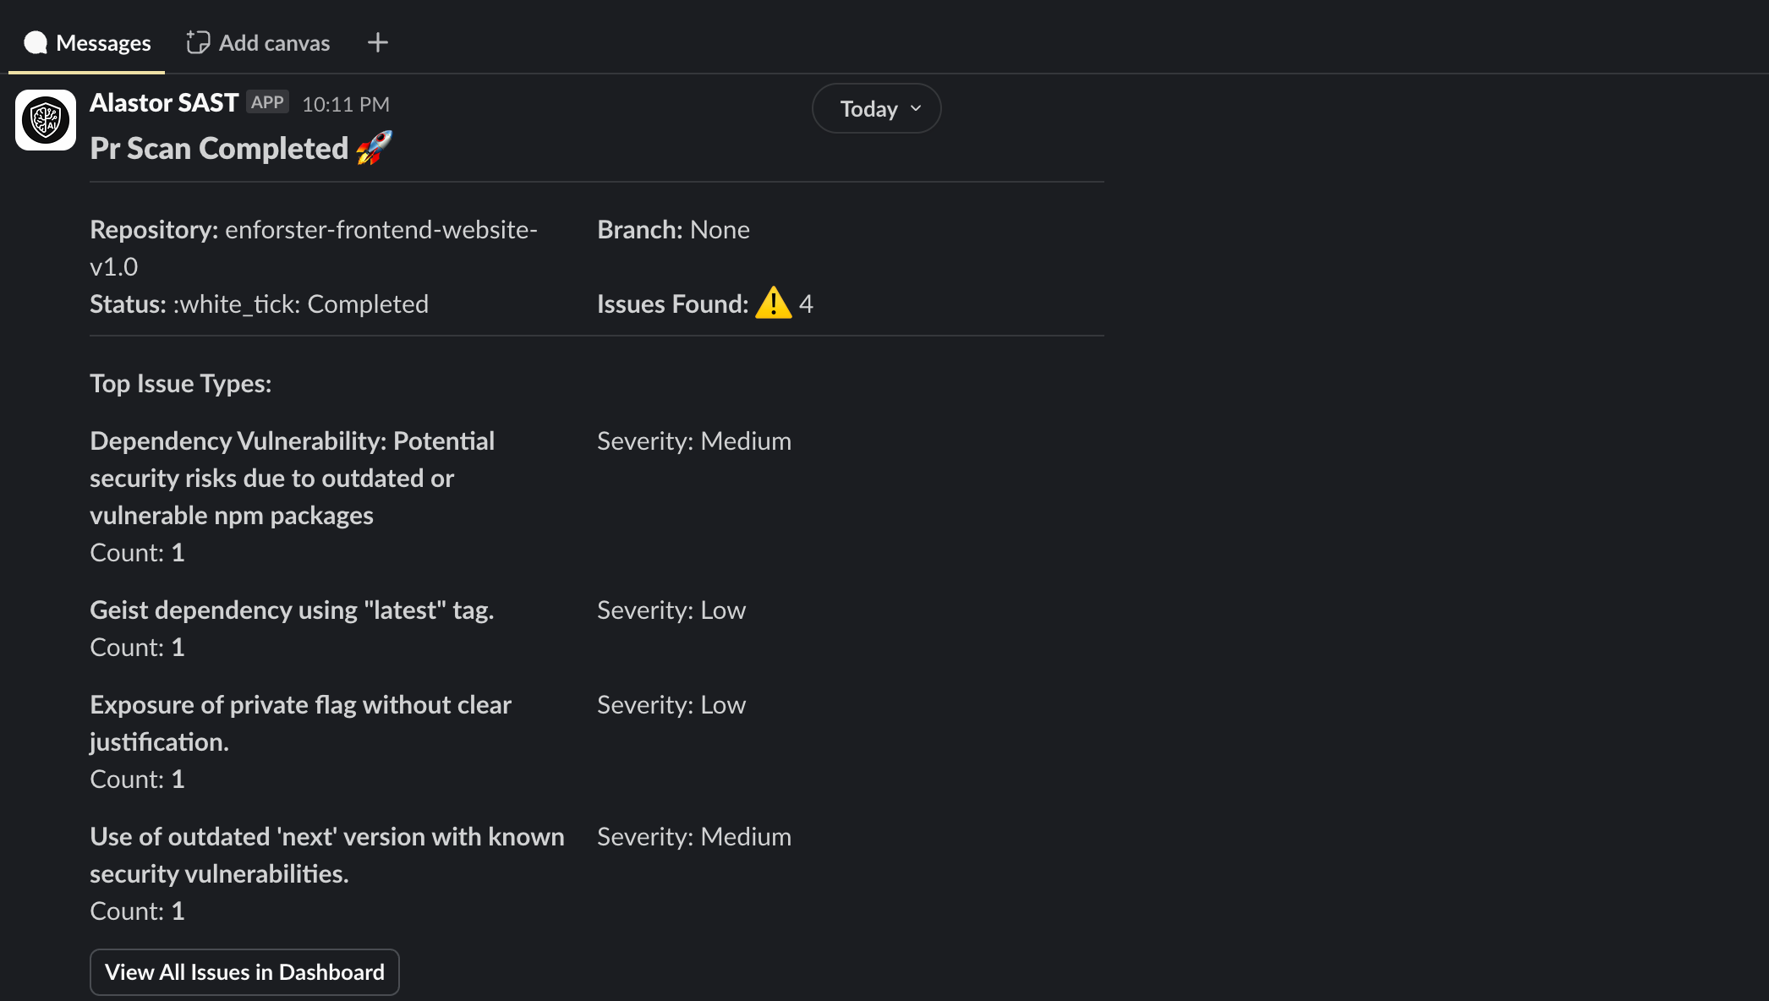Viewport: 1769px width, 1001px height.
Task: Click the Geist dependency "latest" tag issue
Action: (292, 610)
